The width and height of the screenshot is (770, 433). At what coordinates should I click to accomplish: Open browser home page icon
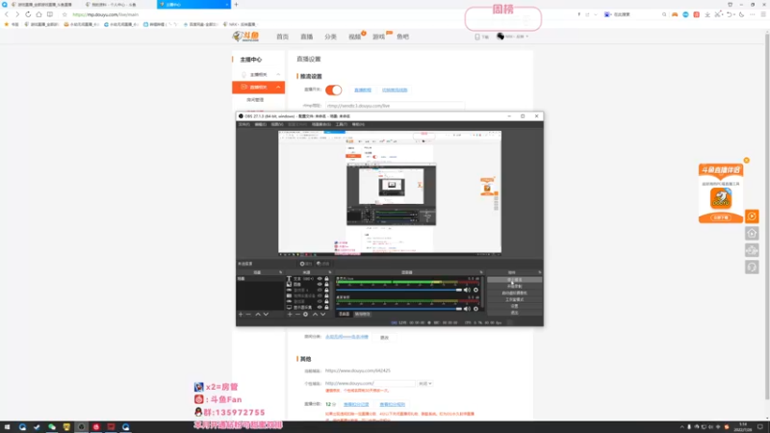(x=38, y=14)
